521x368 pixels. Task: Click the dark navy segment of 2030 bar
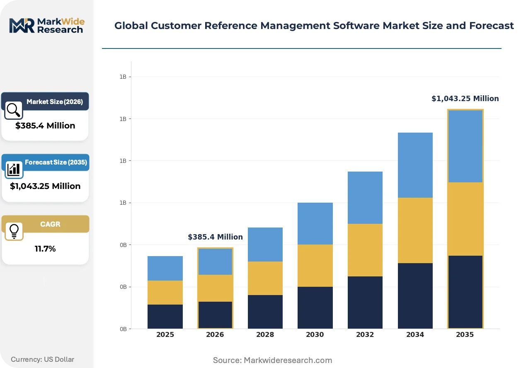point(315,307)
